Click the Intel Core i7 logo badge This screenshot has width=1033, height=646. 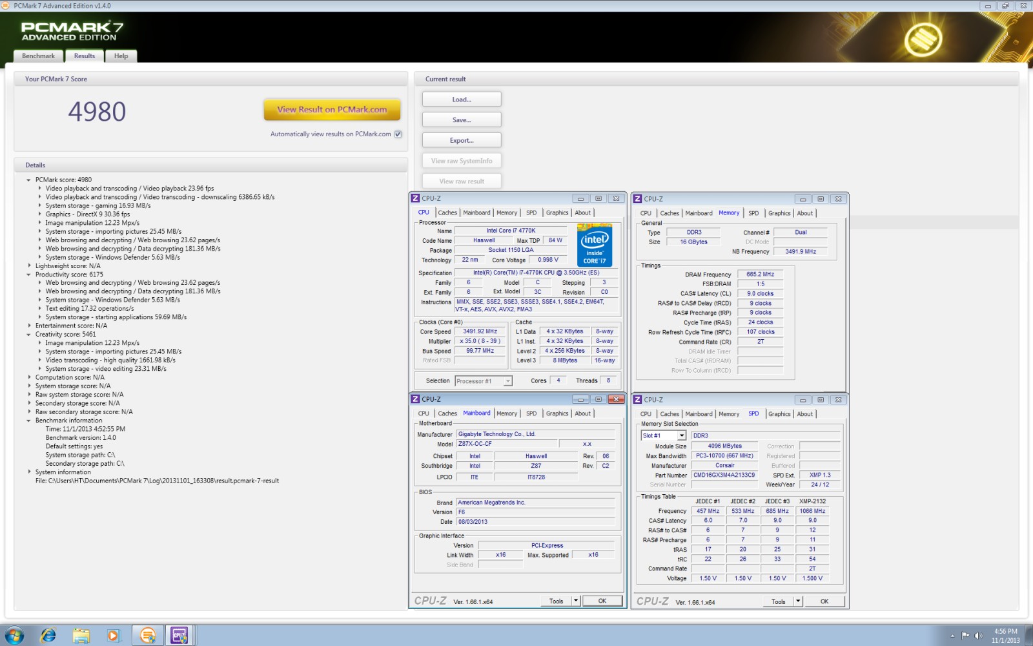click(594, 245)
